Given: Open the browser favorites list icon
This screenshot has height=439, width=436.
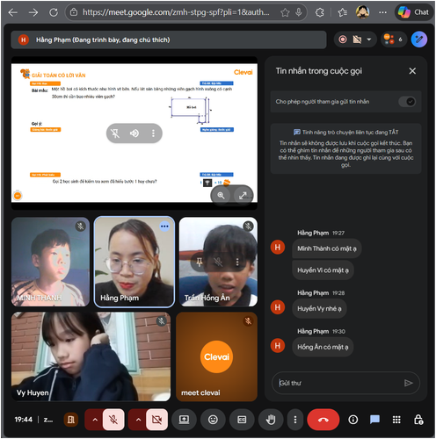Looking at the screenshot, I should point(342,12).
